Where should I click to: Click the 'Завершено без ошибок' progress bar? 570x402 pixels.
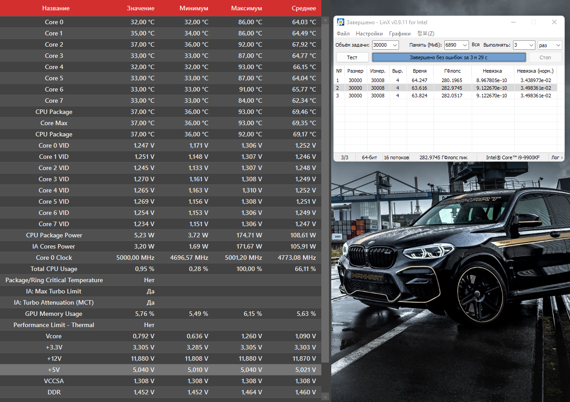point(449,57)
